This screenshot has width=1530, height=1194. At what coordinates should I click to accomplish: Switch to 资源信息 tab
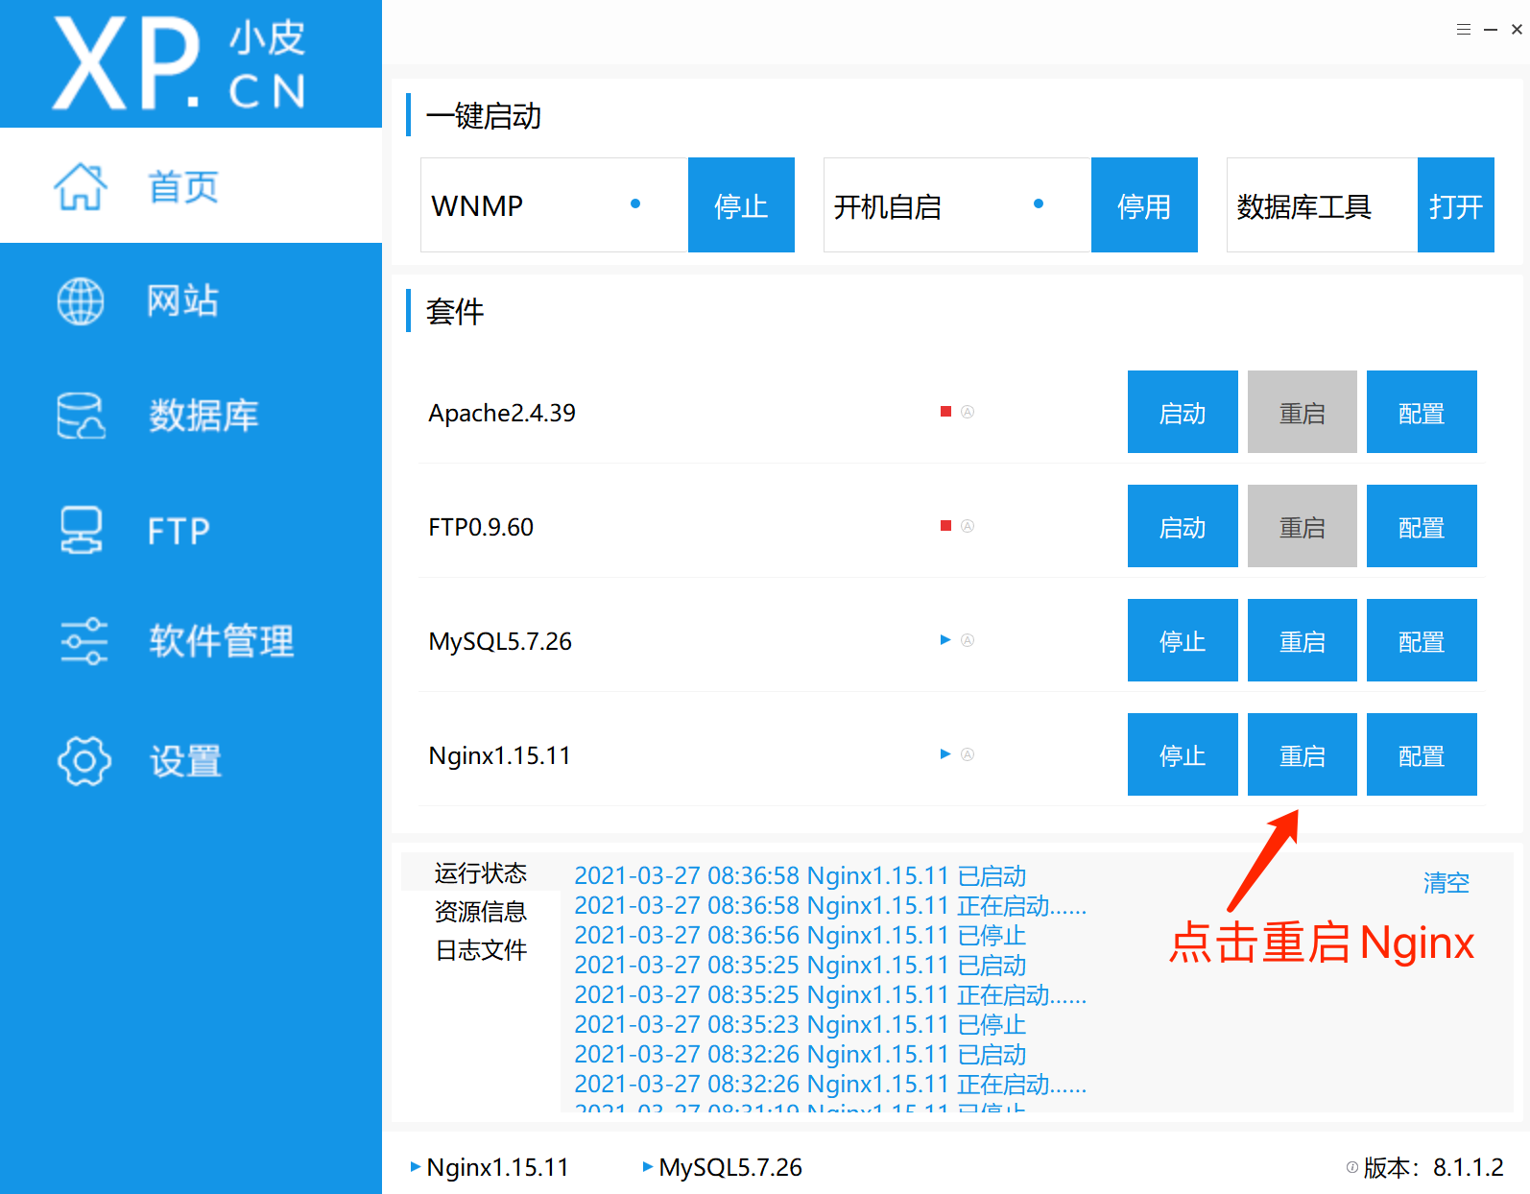[x=481, y=911]
